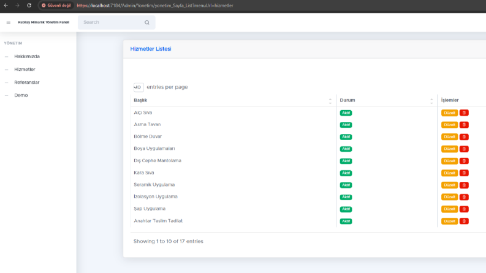Toggle the hamburger sidebar menu icon
This screenshot has width=486, height=273.
[x=9, y=22]
